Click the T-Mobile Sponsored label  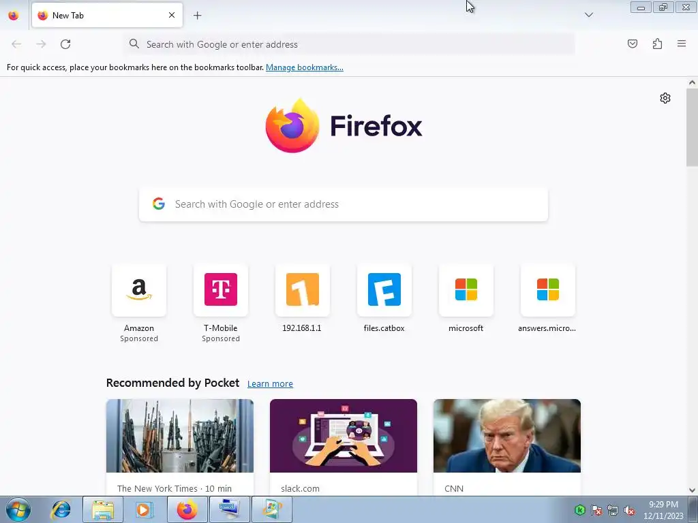(x=221, y=338)
